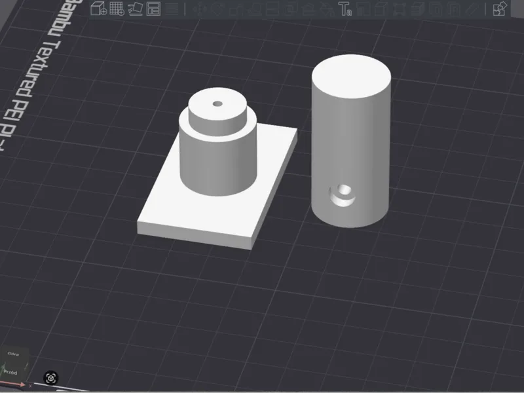This screenshot has height=393, width=524.
Task: Click the Arrange all objects icon
Action: tap(153, 9)
